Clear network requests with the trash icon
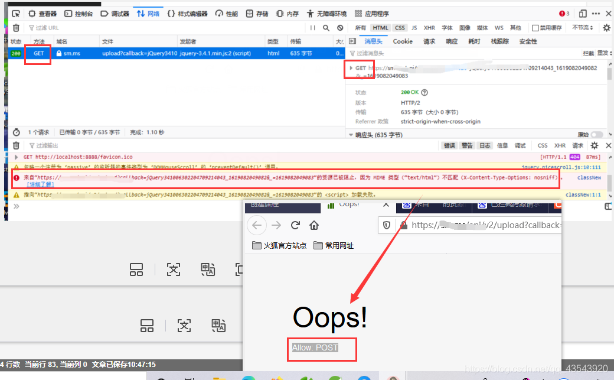The height and width of the screenshot is (380, 614). pos(16,28)
